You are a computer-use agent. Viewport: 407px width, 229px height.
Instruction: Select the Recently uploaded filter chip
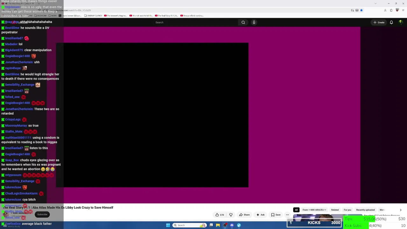[x=365, y=210]
